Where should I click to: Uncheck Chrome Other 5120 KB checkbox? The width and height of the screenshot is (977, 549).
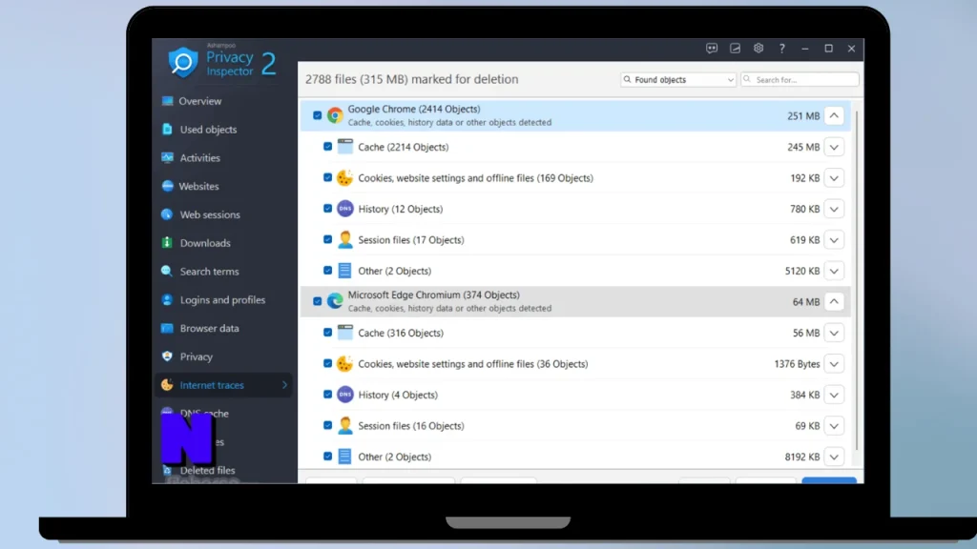(x=328, y=270)
